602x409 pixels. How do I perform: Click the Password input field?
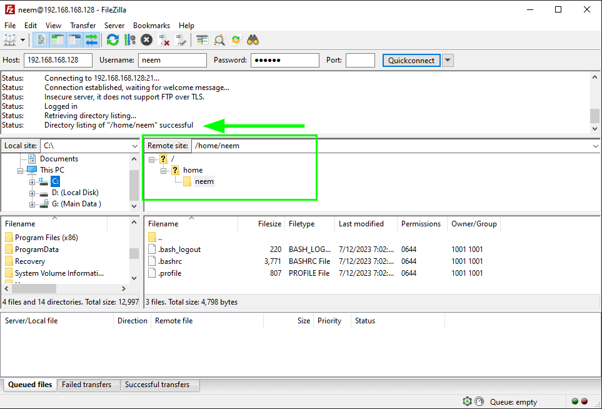(285, 60)
